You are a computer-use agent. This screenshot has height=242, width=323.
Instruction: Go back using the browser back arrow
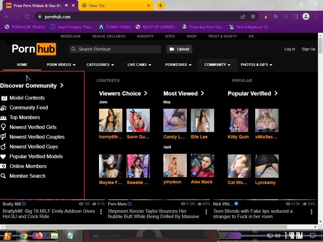(x=7, y=17)
